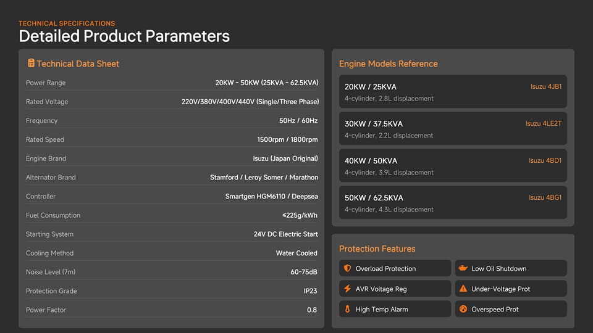Select the 20KW / 25KVA engine card

tap(453, 92)
